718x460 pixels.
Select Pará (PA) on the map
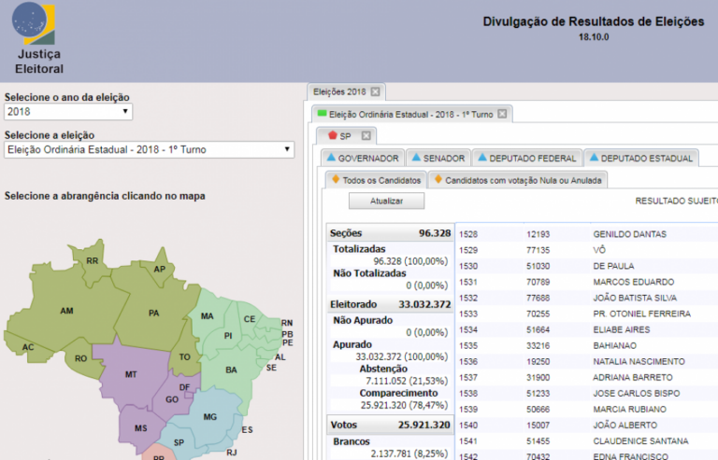point(153,313)
